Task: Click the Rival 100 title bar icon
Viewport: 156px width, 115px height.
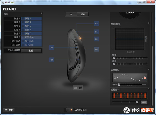Action: click(3, 3)
